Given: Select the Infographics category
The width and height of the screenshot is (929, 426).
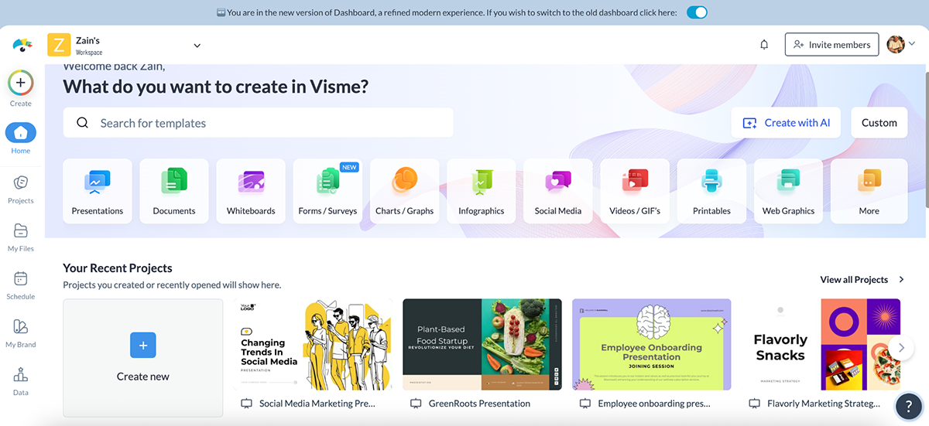Looking at the screenshot, I should (482, 191).
